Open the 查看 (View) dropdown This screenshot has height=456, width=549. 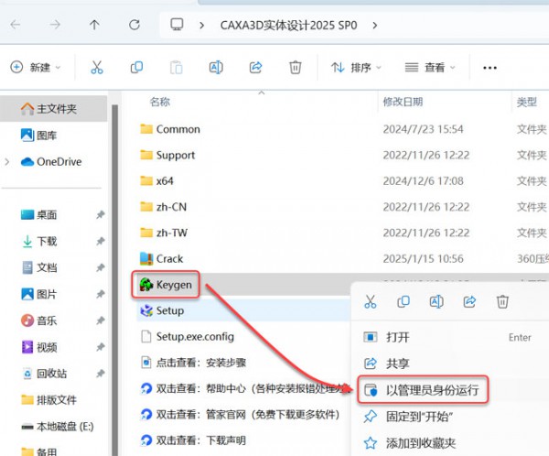point(430,67)
